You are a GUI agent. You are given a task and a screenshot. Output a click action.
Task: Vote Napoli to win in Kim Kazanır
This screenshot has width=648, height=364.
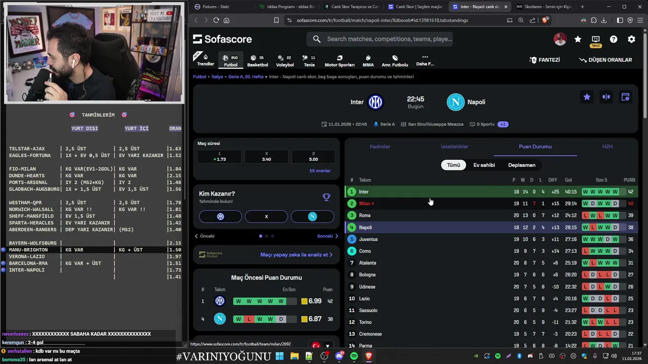click(x=312, y=216)
